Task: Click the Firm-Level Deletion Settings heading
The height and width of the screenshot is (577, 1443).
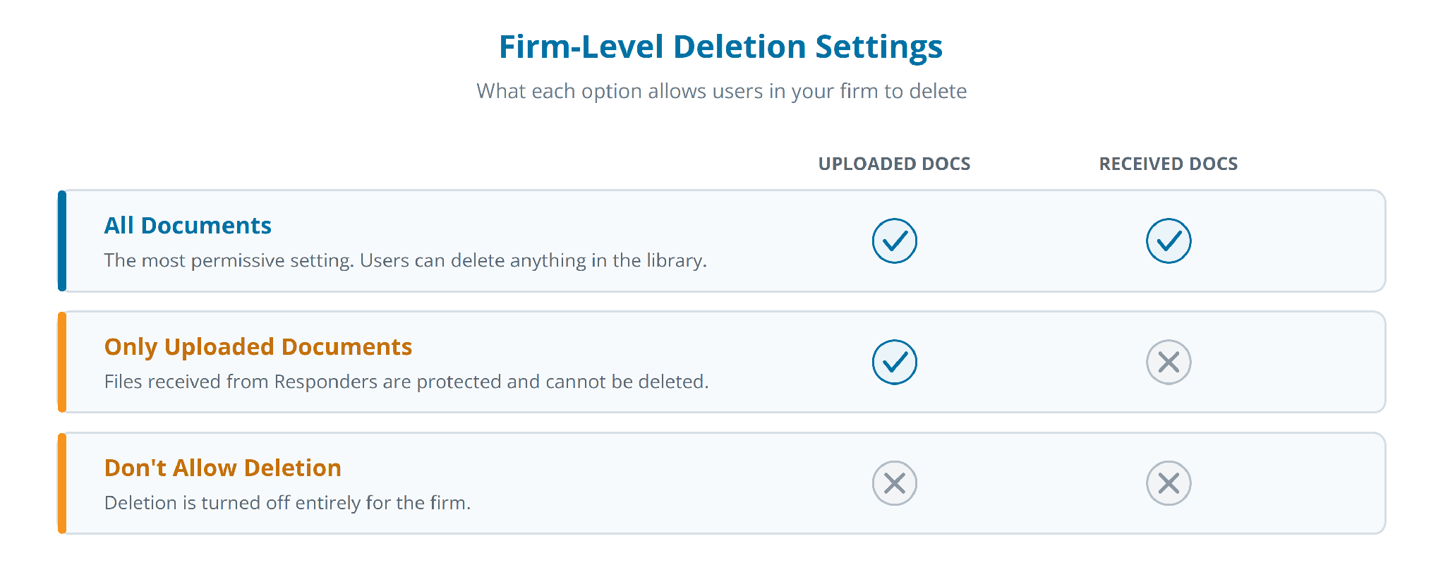Action: pyautogui.click(x=720, y=47)
